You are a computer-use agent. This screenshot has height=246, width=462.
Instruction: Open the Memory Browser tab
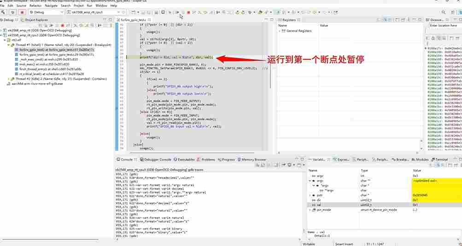(x=252, y=160)
